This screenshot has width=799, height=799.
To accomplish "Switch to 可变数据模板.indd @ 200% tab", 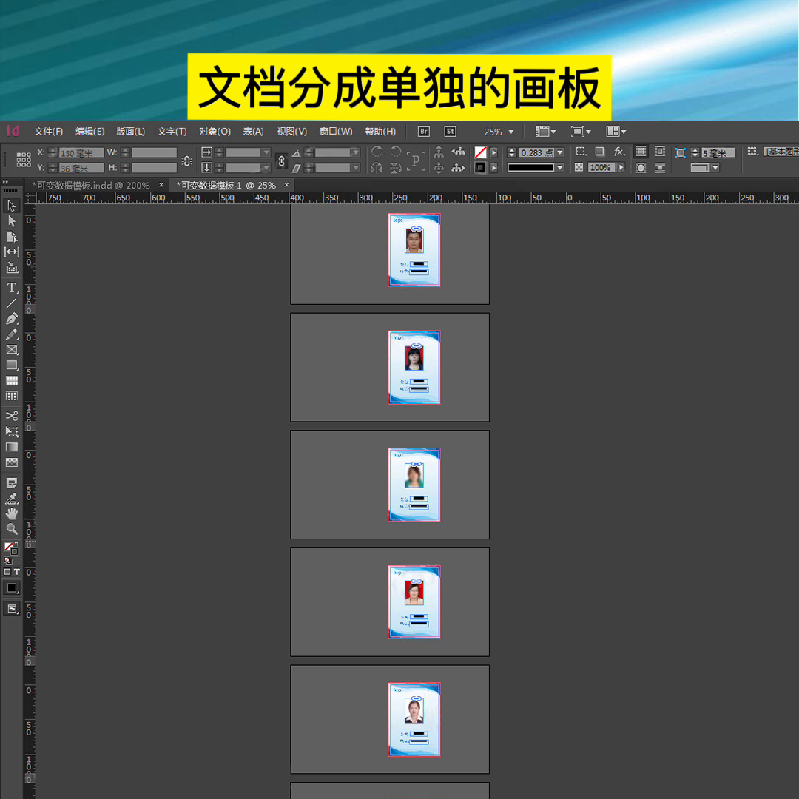I will coord(91,186).
